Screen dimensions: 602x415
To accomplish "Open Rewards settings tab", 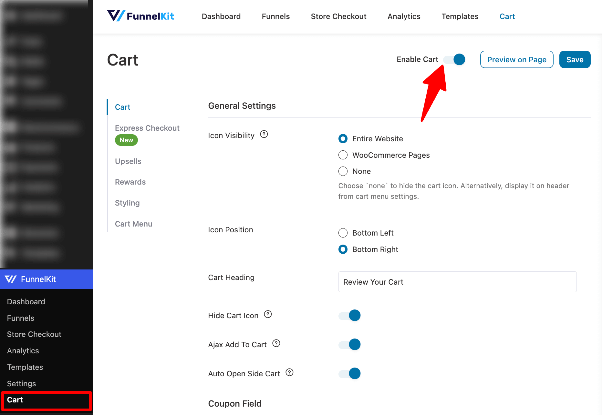I will pyautogui.click(x=130, y=182).
